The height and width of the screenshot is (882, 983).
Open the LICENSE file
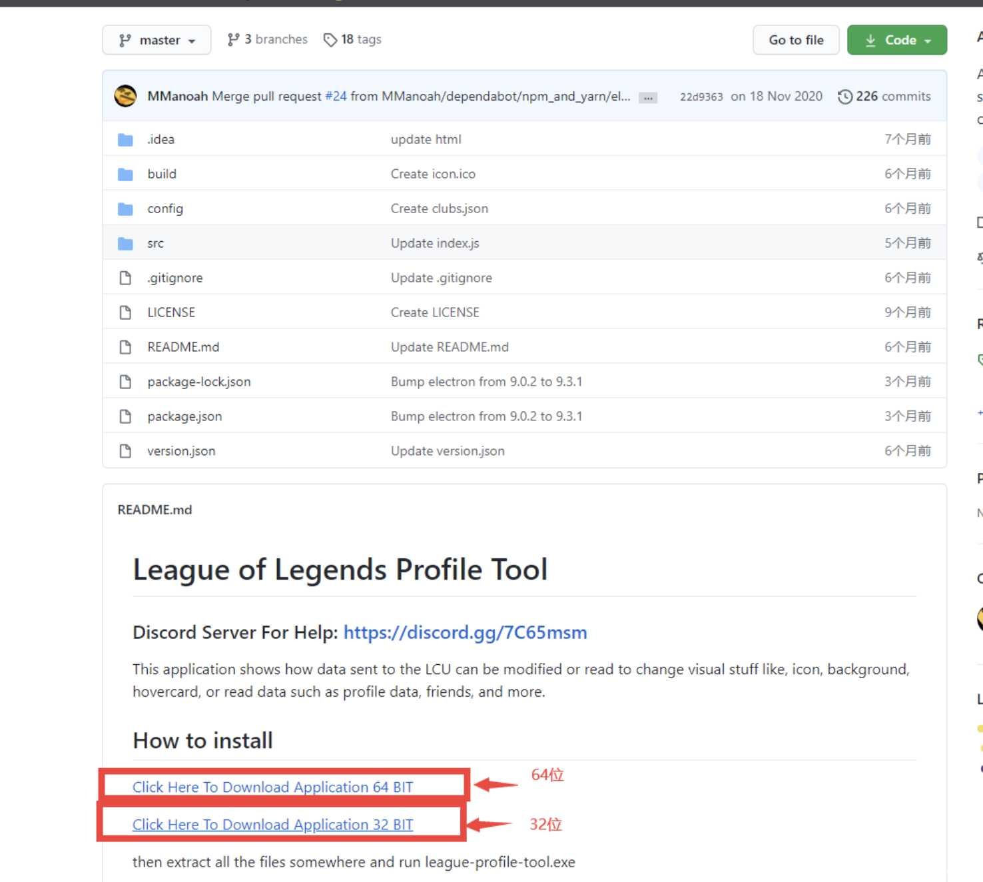[171, 312]
